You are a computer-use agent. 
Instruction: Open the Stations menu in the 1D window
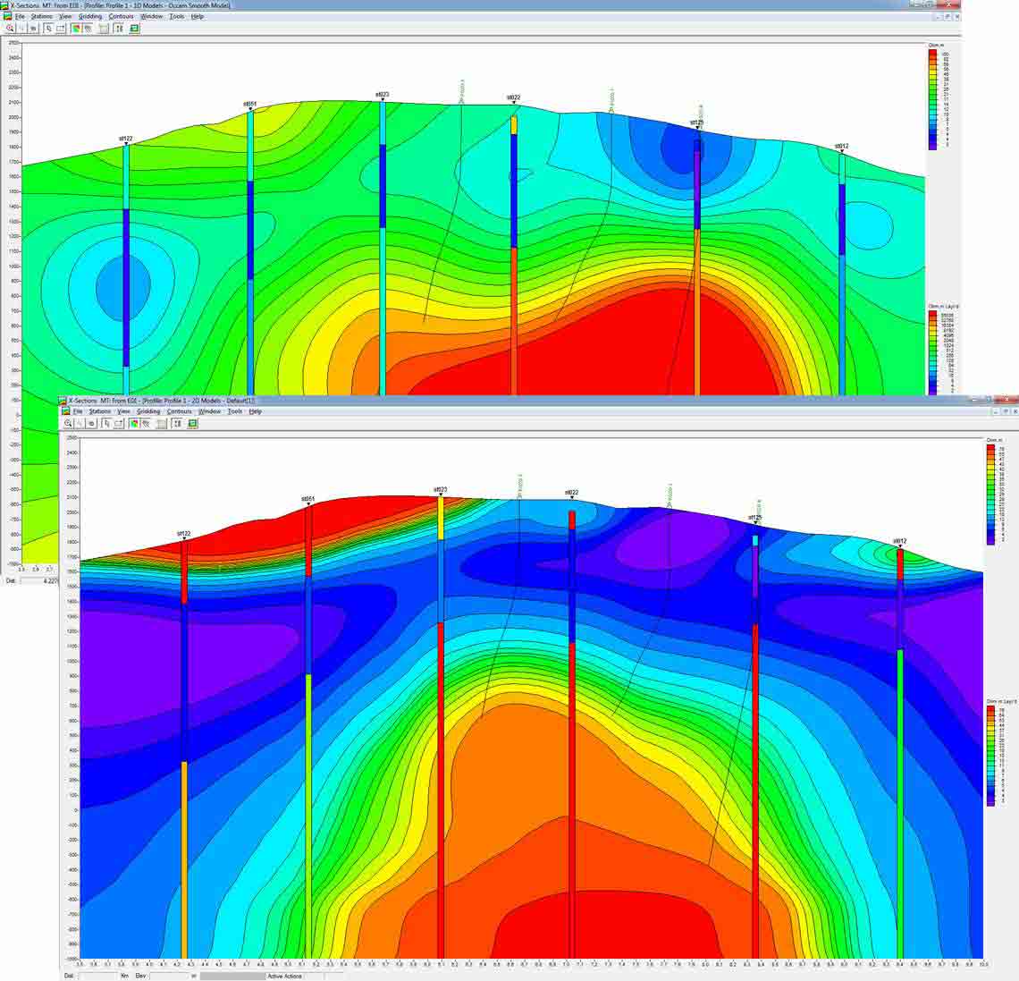[42, 16]
